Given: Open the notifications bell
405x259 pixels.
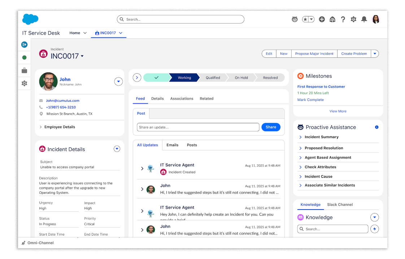Looking at the screenshot, I should (x=364, y=19).
